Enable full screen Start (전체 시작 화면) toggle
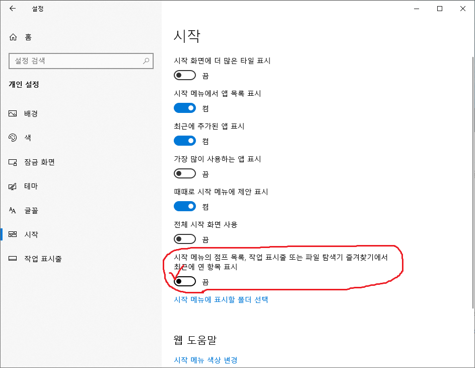Image resolution: width=475 pixels, height=368 pixels. (184, 239)
